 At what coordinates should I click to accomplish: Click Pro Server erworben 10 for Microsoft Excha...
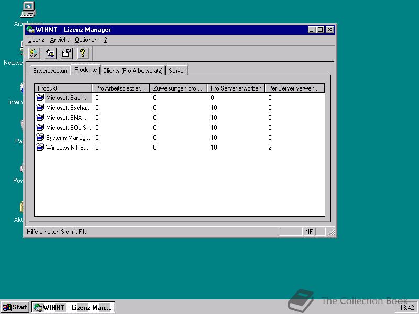click(x=214, y=108)
